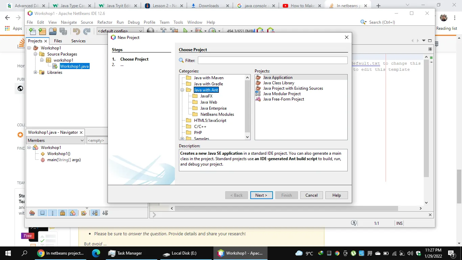
Task: Toggle Show Non-Public Members lock icon
Action: click(x=63, y=213)
